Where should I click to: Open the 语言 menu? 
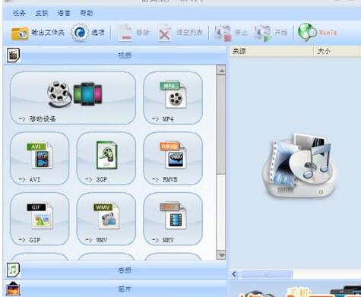pos(64,13)
